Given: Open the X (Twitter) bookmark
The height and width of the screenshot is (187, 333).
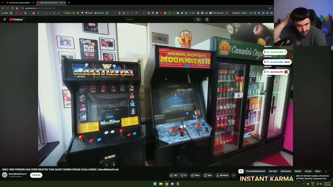Looking at the screenshot, I should click(x=29, y=13).
